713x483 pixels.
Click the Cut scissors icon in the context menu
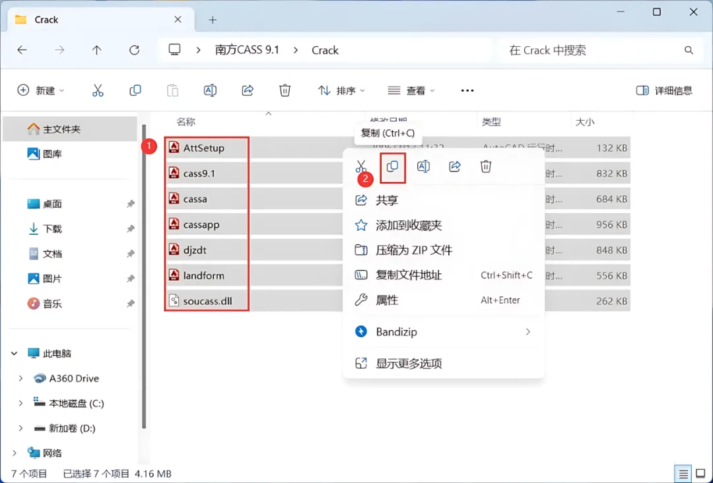(361, 166)
